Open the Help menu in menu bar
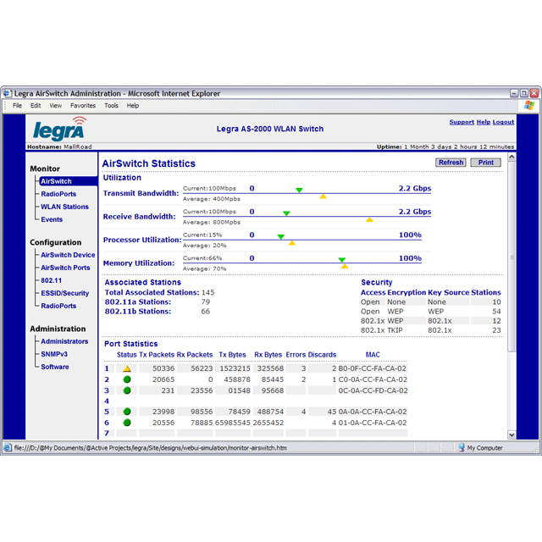The width and height of the screenshot is (542, 542). click(x=133, y=105)
